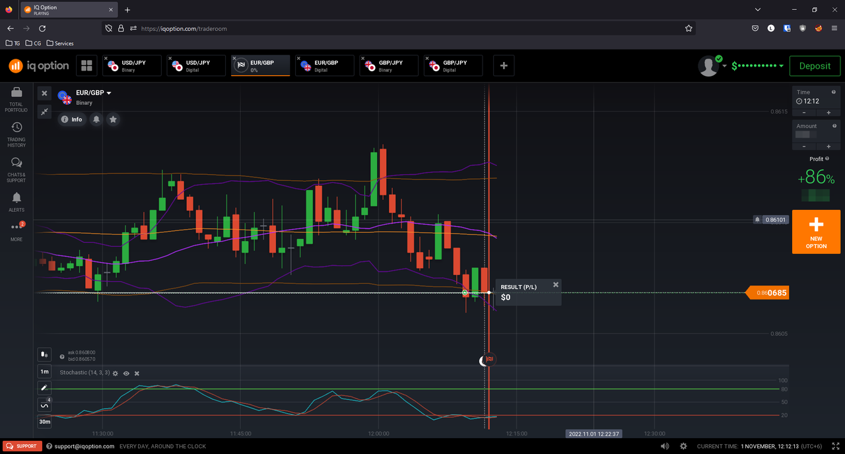Image resolution: width=845 pixels, height=454 pixels.
Task: Click the 0.86101 price alert bell
Action: coord(757,220)
